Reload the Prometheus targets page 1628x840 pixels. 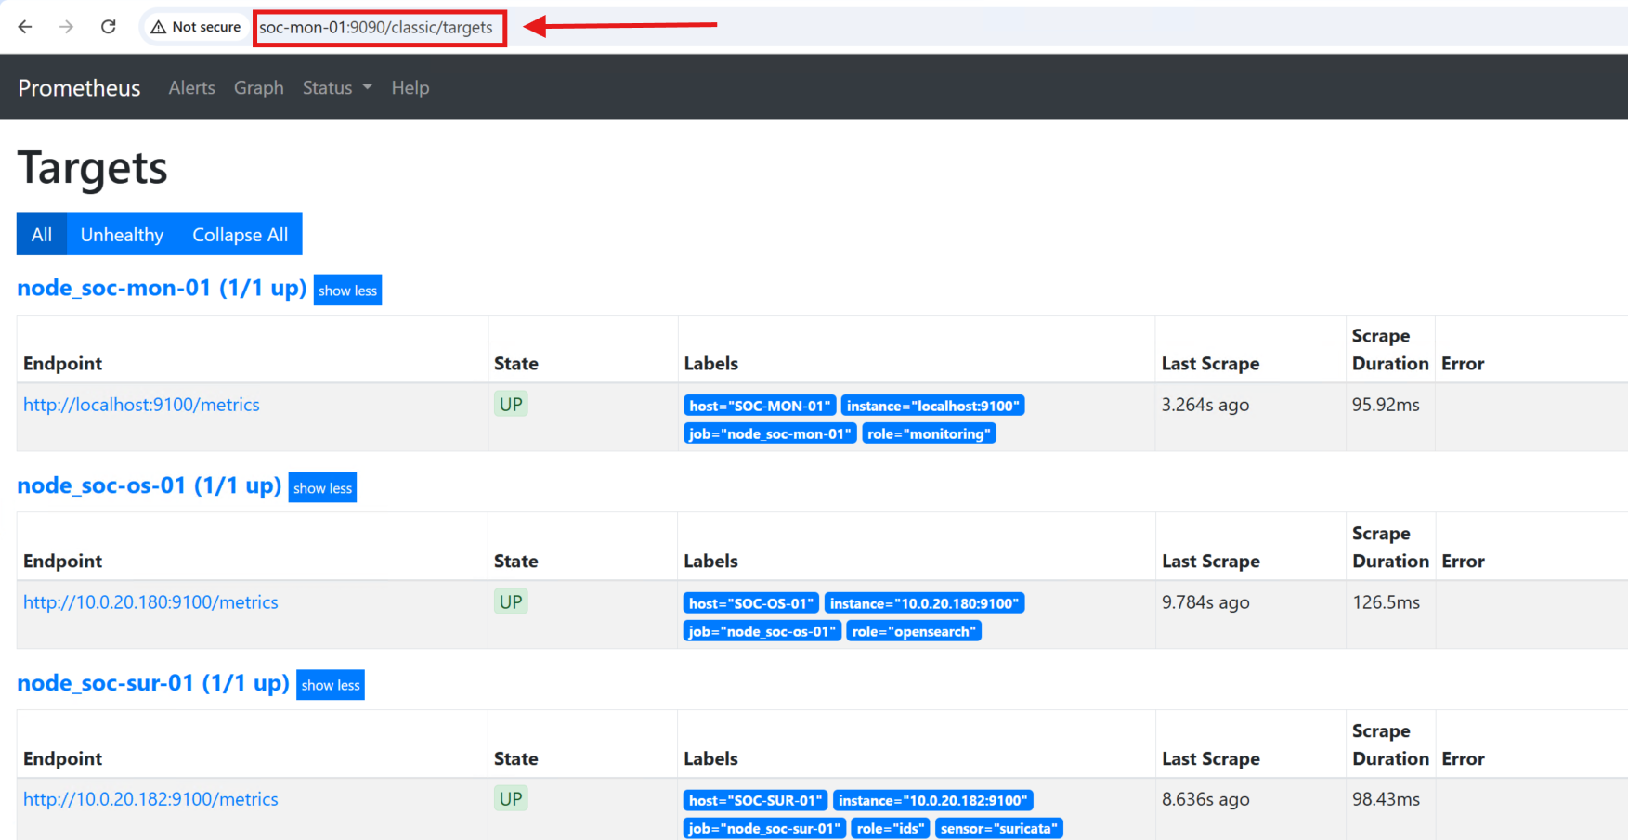point(109,27)
